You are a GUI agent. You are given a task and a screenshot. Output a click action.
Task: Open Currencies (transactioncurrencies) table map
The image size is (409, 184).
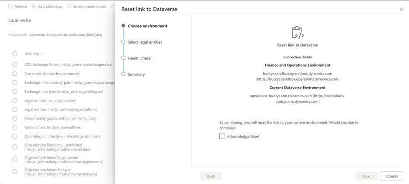(x=52, y=74)
